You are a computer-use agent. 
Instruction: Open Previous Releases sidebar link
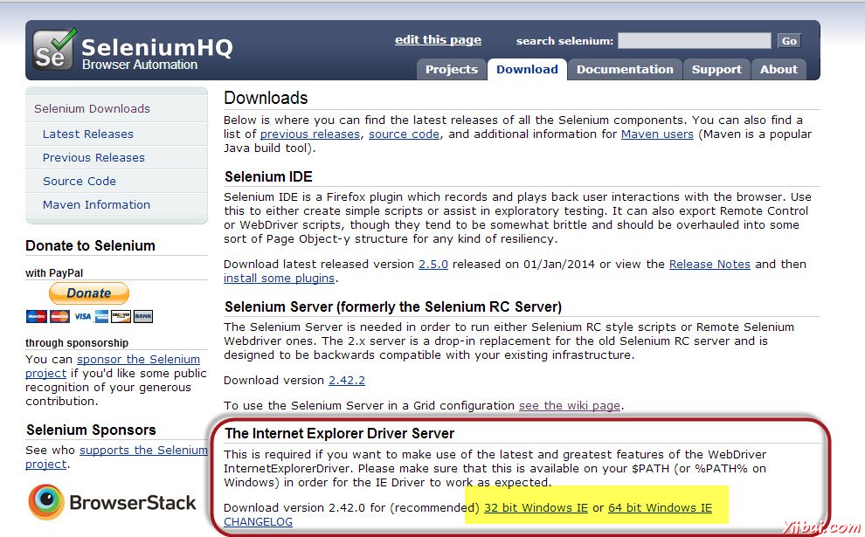(x=93, y=158)
